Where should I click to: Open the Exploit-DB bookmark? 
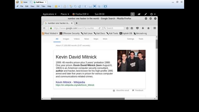click(x=126, y=33)
